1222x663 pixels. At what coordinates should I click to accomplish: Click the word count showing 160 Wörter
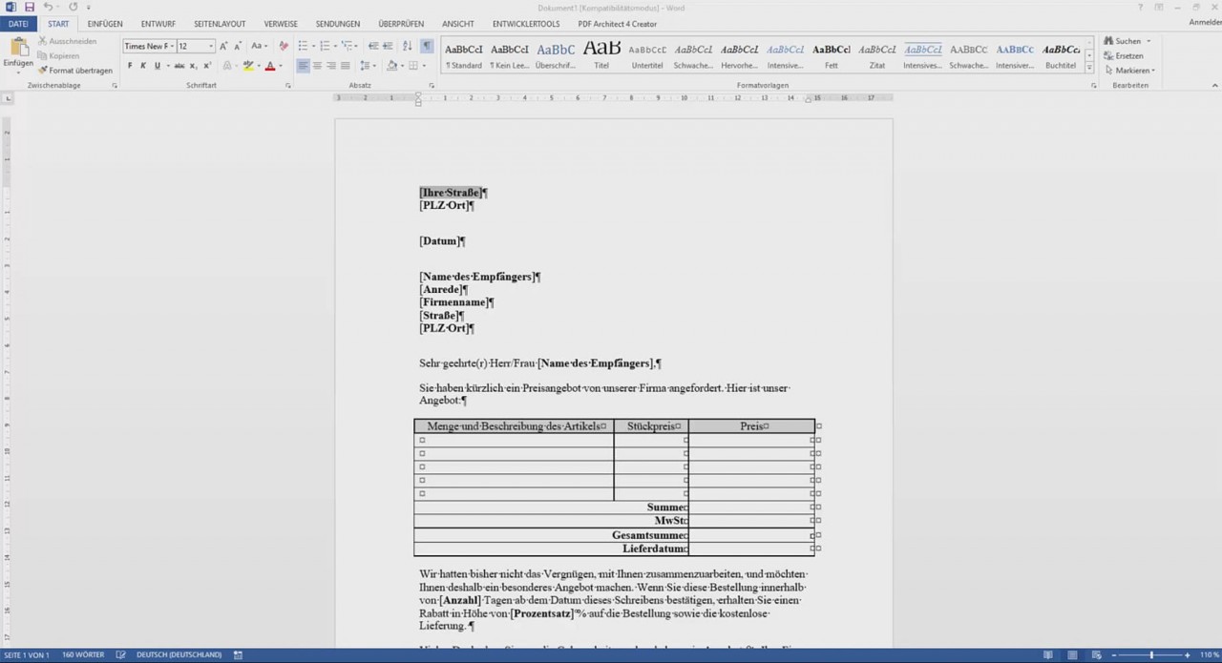[82, 654]
